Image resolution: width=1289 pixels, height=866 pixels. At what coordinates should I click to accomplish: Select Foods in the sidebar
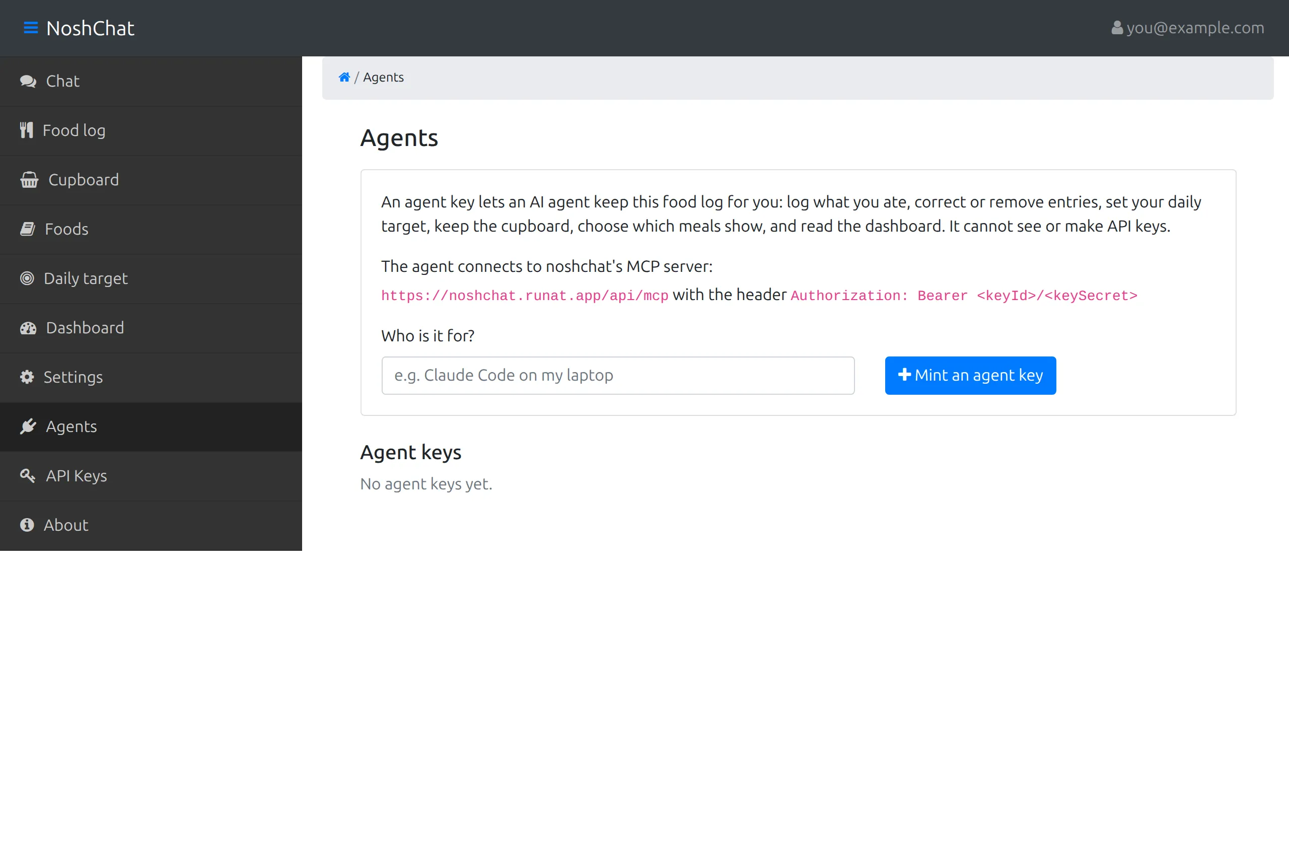[151, 229]
